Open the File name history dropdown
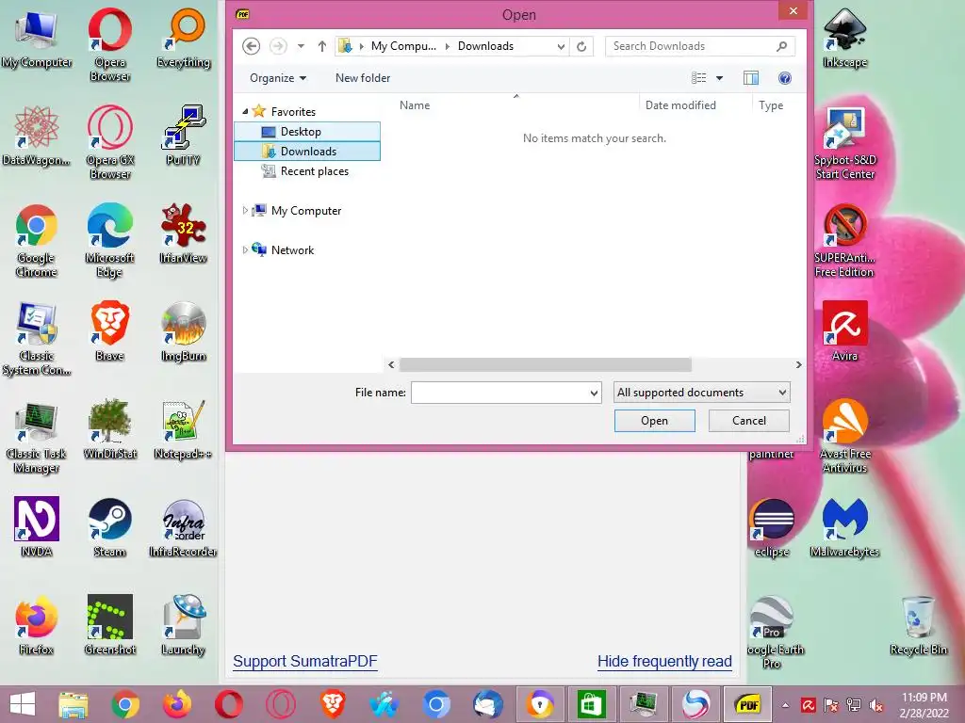 click(594, 393)
